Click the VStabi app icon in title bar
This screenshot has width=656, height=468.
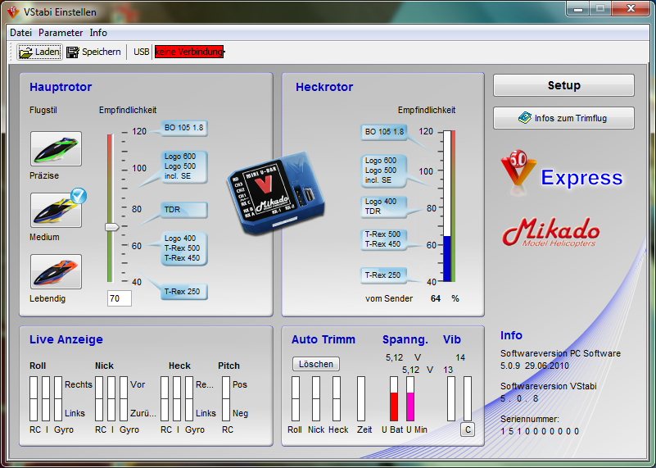point(13,11)
